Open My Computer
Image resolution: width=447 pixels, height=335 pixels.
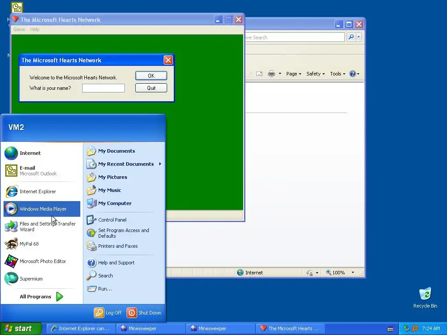coord(124,203)
